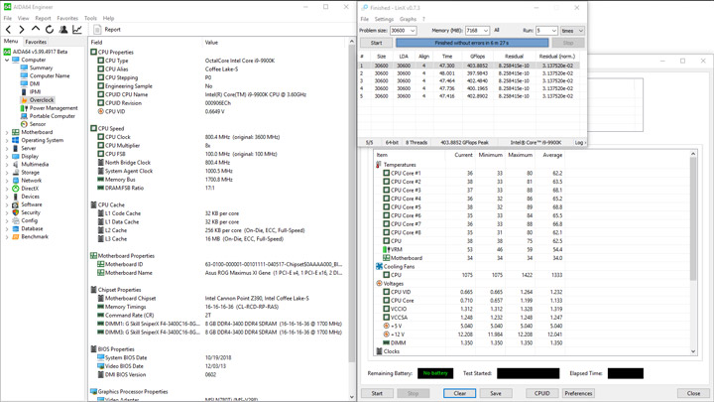This screenshot has height=402, width=714.
Task: Click the graph chart icon in AIDA64 toolbar
Action: click(77, 30)
